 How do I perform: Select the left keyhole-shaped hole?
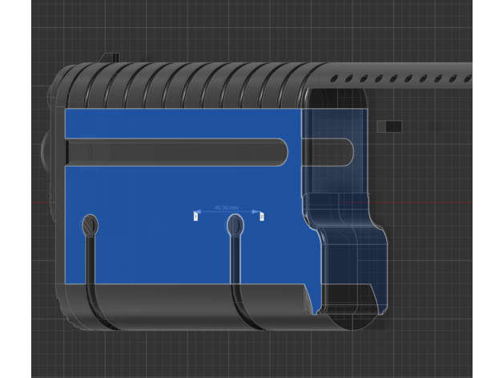pyautogui.click(x=90, y=226)
